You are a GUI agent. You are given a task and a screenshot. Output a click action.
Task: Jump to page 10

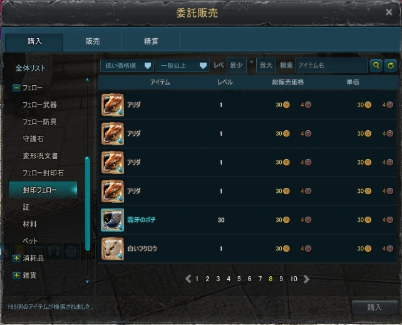coord(294,279)
